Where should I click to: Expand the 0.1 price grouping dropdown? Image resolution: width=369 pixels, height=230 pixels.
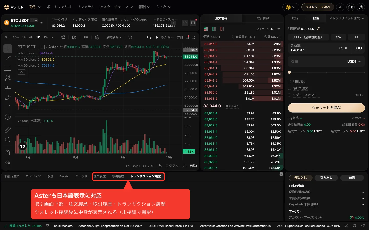coord(260,29)
